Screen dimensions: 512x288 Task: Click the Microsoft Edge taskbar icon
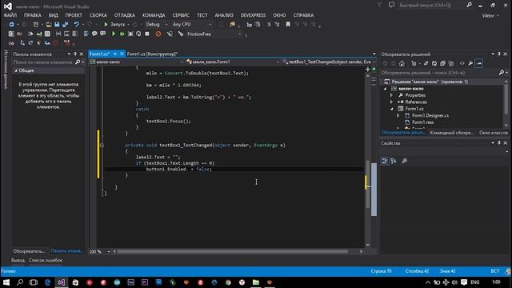click(x=48, y=282)
